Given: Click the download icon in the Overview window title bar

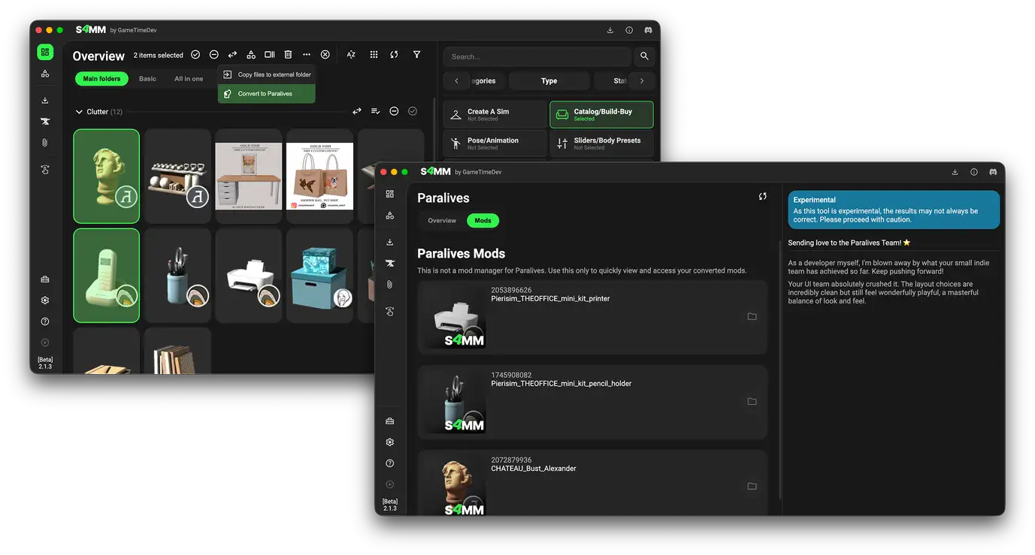Looking at the screenshot, I should 610,30.
